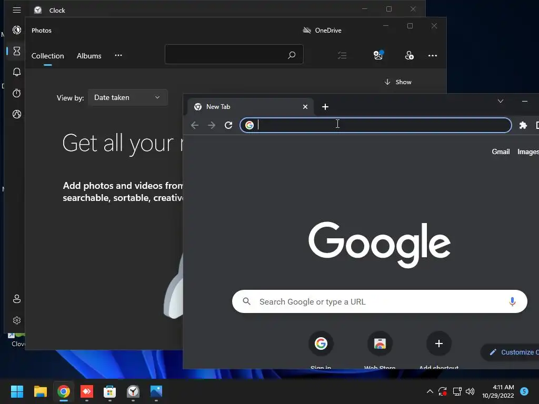The image size is (539, 404).
Task: Open the Import photos icon in Photos
Action: 378,55
